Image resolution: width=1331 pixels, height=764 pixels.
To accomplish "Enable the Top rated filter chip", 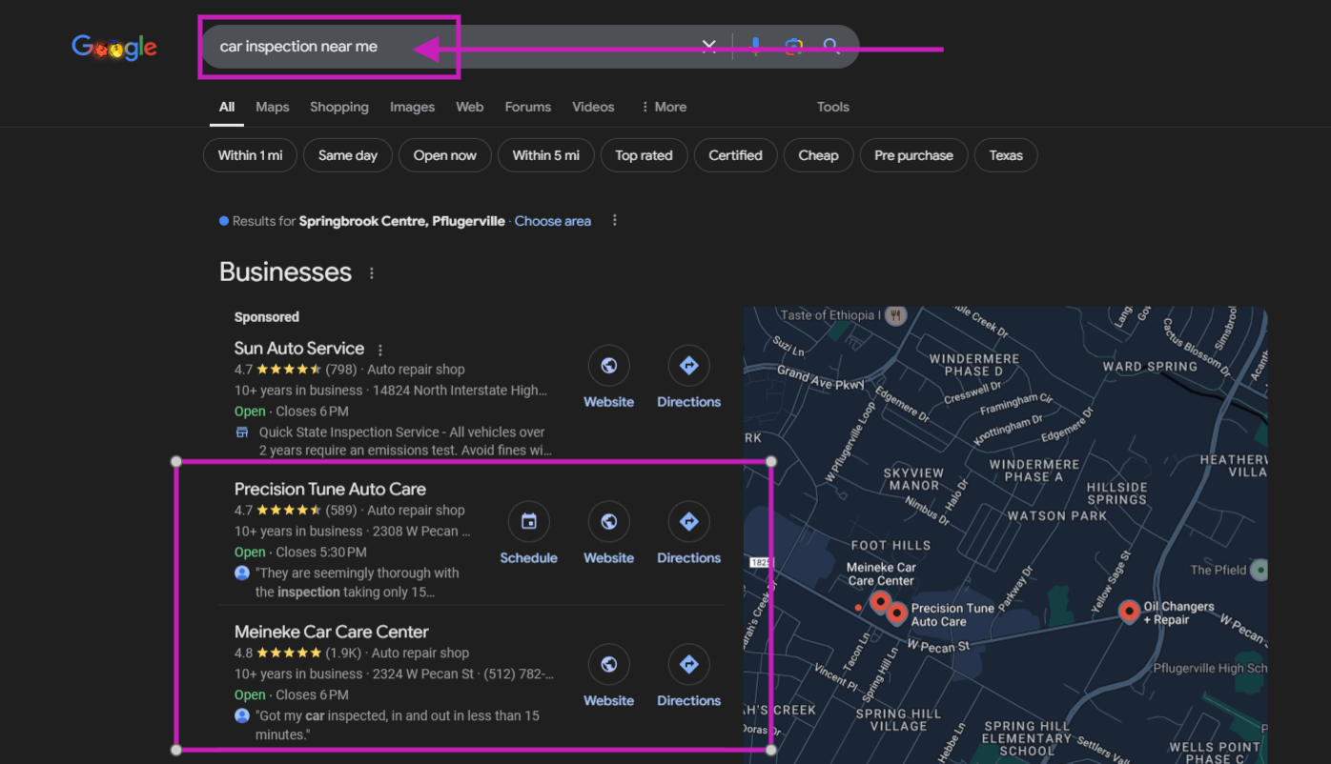I will (644, 155).
